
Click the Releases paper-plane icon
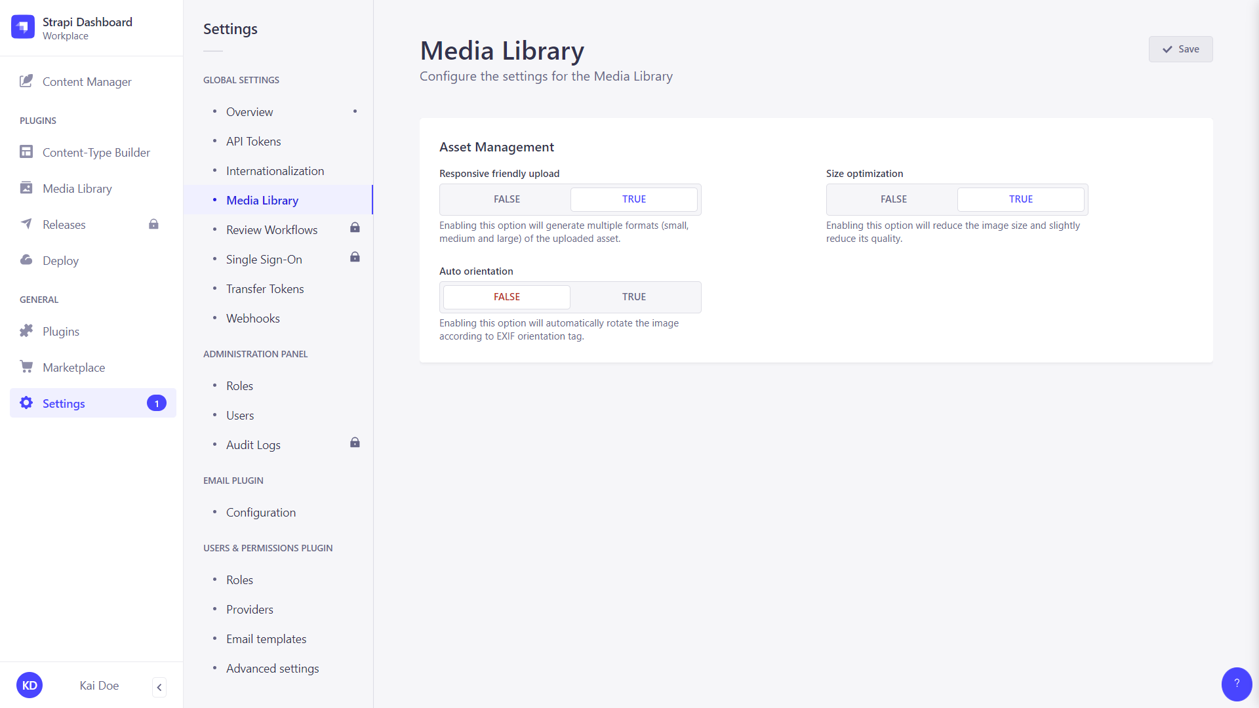[26, 224]
